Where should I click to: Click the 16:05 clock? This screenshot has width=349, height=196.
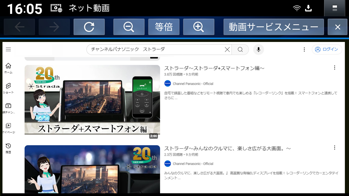click(25, 9)
